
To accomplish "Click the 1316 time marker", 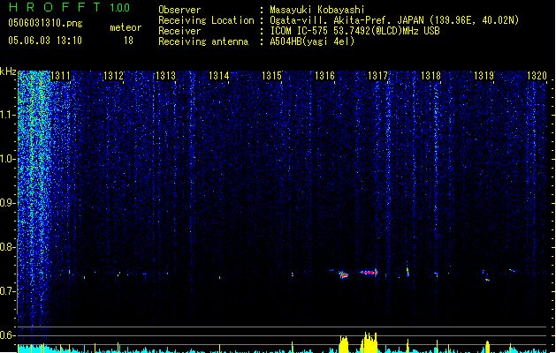I will pyautogui.click(x=324, y=76).
